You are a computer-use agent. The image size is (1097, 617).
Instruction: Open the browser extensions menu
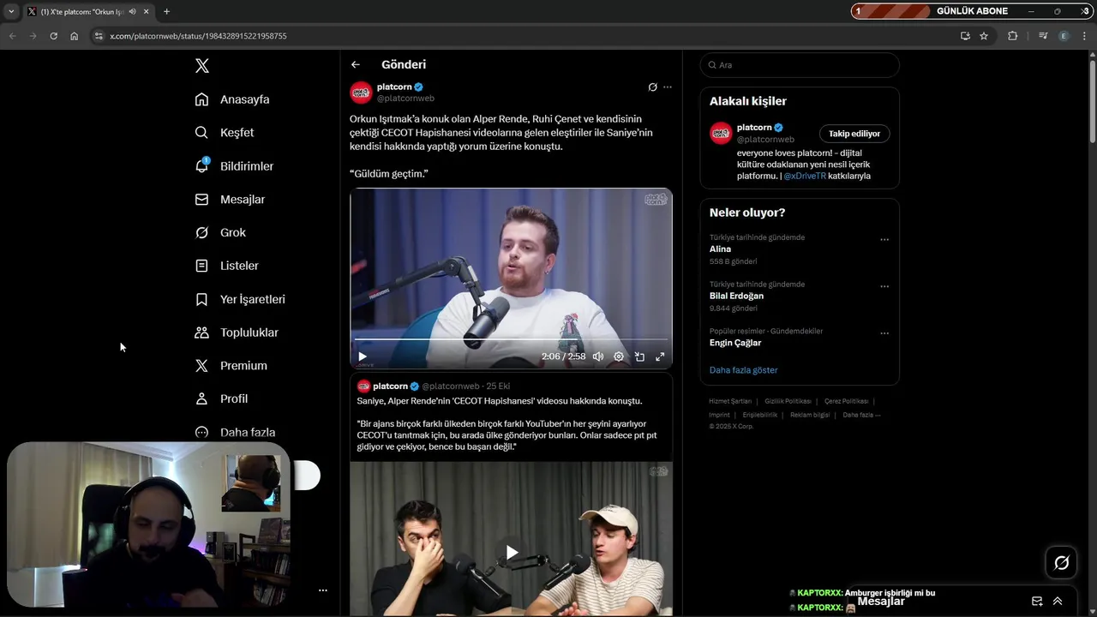point(1013,36)
